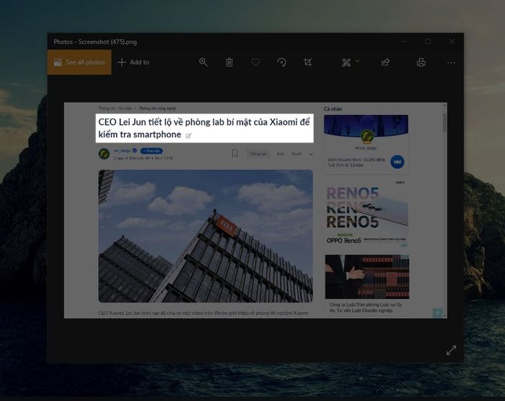Share the photo with the share icon
Viewport: 505px width, 401px height.
coord(385,62)
